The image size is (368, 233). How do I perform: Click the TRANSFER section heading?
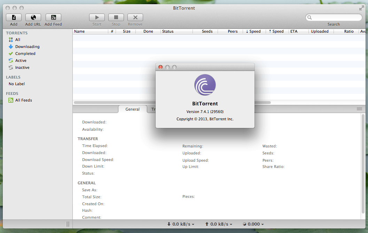88,139
